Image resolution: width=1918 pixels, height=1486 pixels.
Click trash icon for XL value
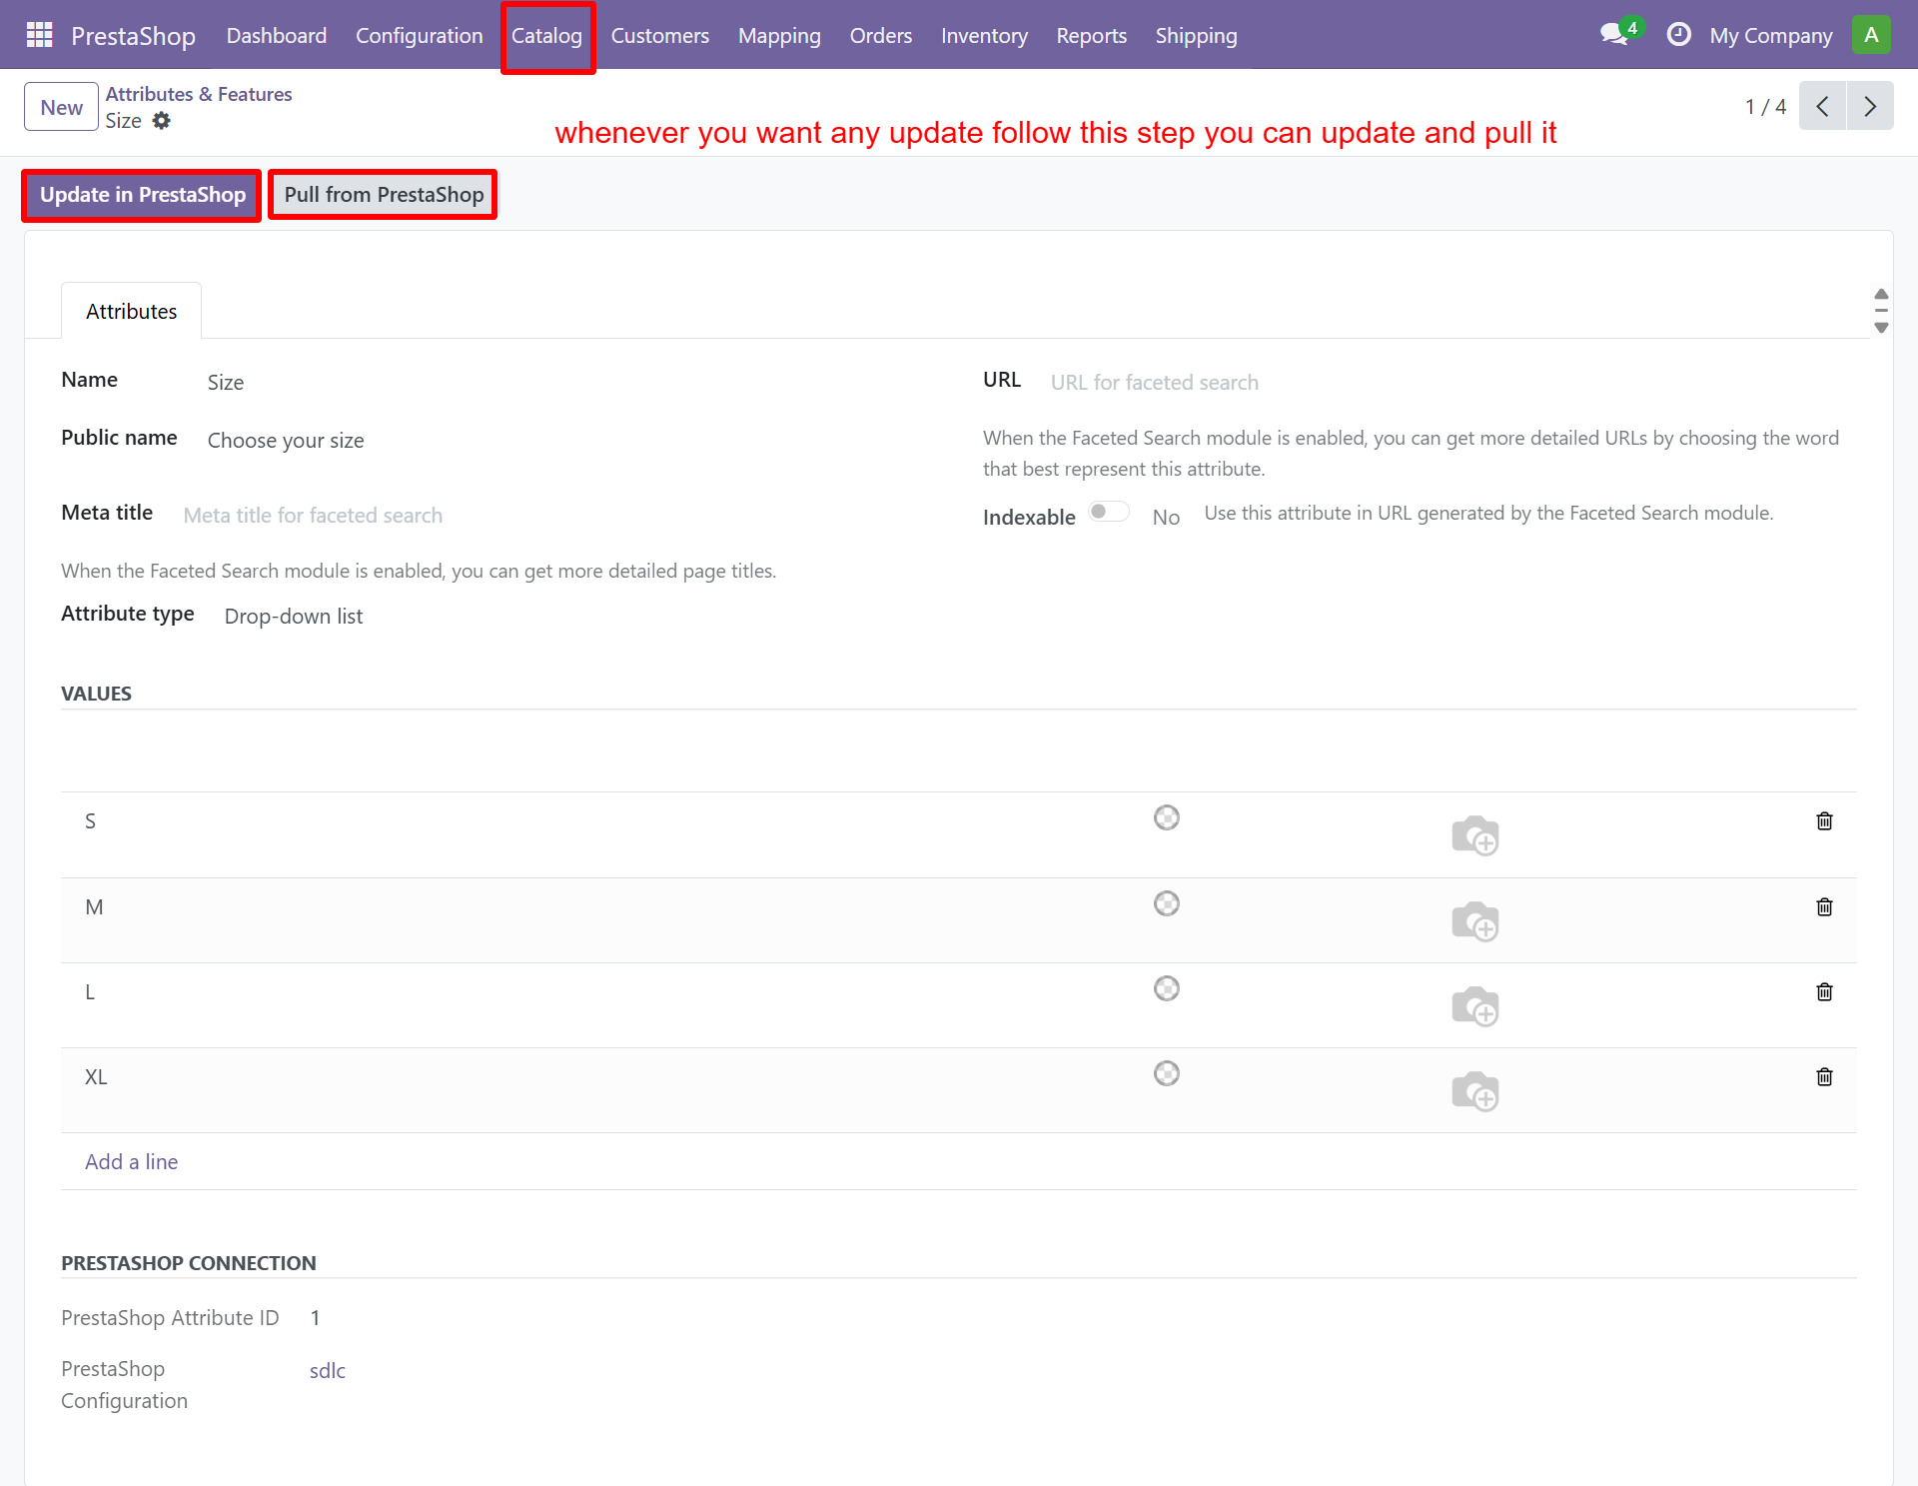tap(1824, 1077)
